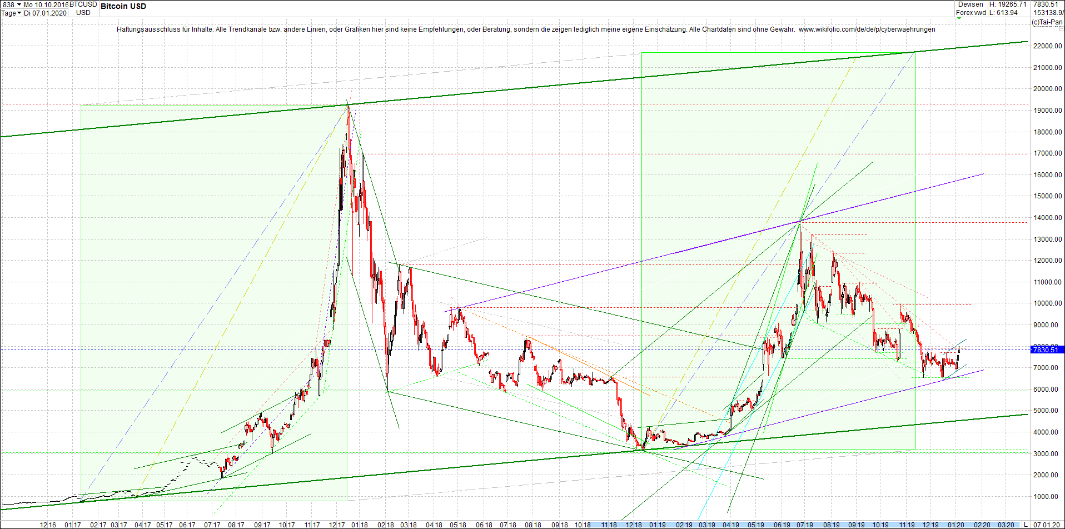Click the L: 613.94 low value label
The image size is (1065, 529).
click(x=1004, y=12)
